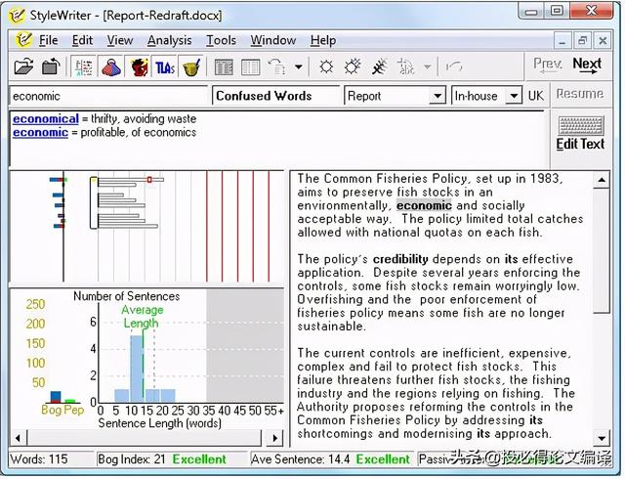
Task: Click the highlighted word 'economic' in document
Action: [x=424, y=206]
